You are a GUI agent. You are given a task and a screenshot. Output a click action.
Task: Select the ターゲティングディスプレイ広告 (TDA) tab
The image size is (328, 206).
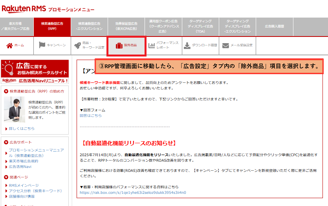pos(200,26)
